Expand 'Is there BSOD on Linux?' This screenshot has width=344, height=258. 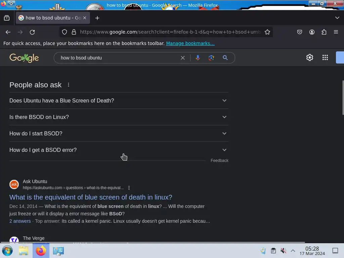click(x=119, y=117)
